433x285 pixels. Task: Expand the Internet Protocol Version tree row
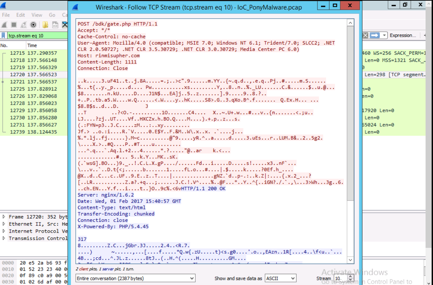[x=4, y=231]
